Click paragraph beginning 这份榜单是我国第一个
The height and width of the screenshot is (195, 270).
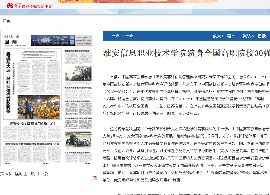tap(186, 154)
